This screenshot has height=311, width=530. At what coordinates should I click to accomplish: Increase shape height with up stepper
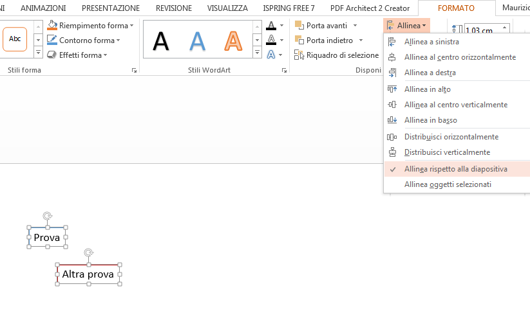coord(505,27)
